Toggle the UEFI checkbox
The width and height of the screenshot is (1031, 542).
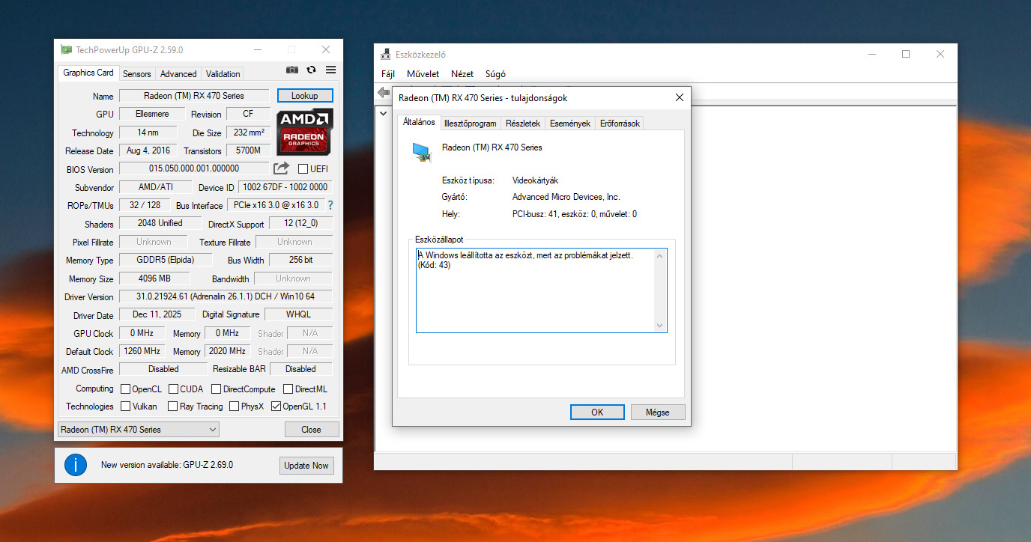tap(303, 169)
